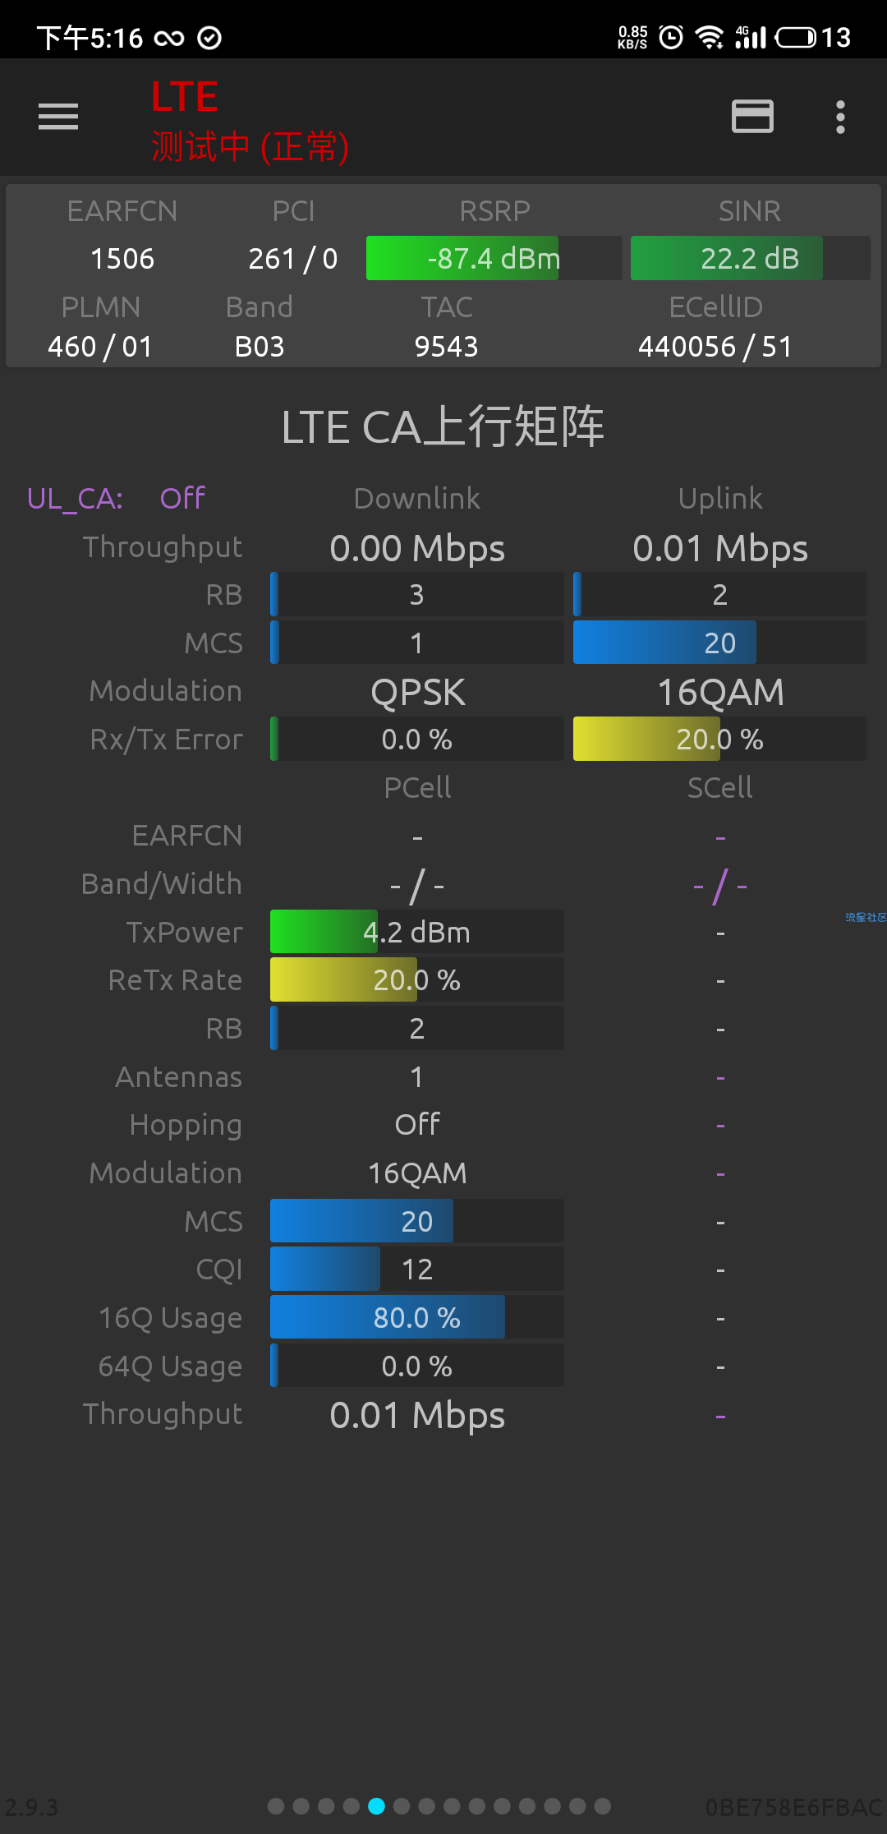Open the three-dot overflow menu

tap(839, 117)
